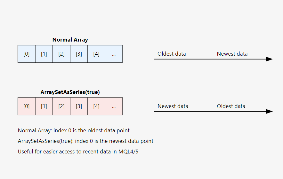Click cell [0] in ArraySetAsSeries array

pos(27,106)
